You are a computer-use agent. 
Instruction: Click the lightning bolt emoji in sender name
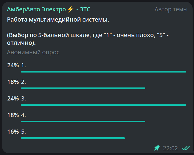pyautogui.click(x=71, y=9)
